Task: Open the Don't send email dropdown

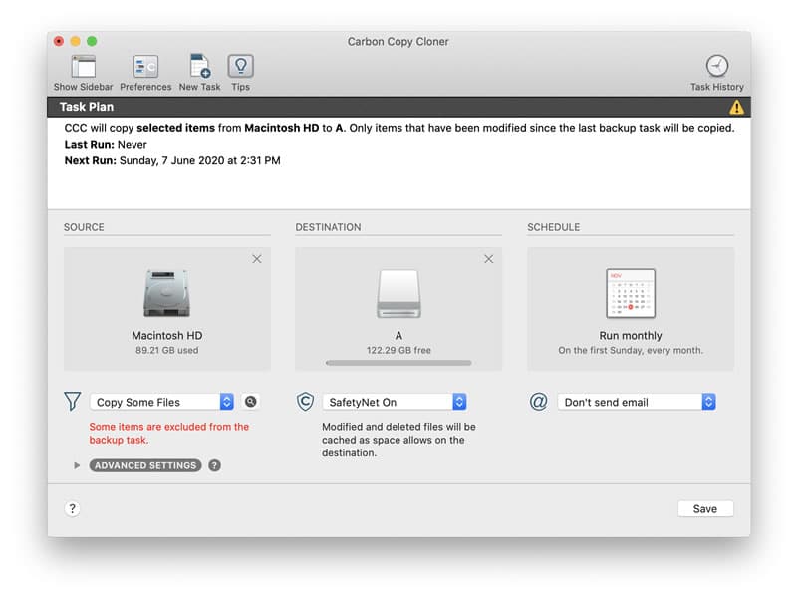Action: pyautogui.click(x=637, y=402)
